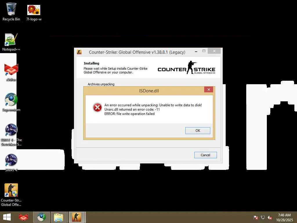The height and width of the screenshot is (223, 297).
Task: Click the red error icon in dialog
Action: [97, 107]
